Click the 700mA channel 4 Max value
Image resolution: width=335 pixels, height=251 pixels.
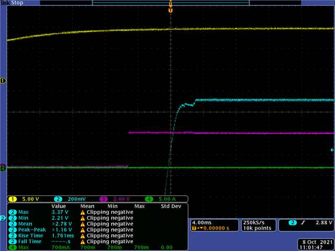(x=61, y=247)
